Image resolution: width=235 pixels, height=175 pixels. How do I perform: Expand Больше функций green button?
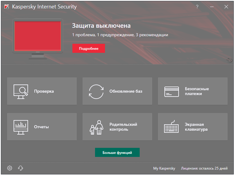117,153
